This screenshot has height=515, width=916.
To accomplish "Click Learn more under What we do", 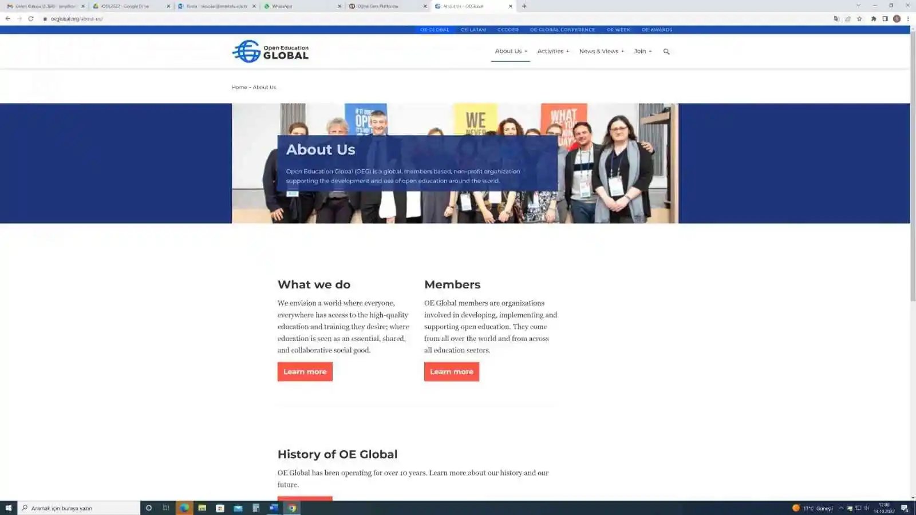I will (x=305, y=372).
